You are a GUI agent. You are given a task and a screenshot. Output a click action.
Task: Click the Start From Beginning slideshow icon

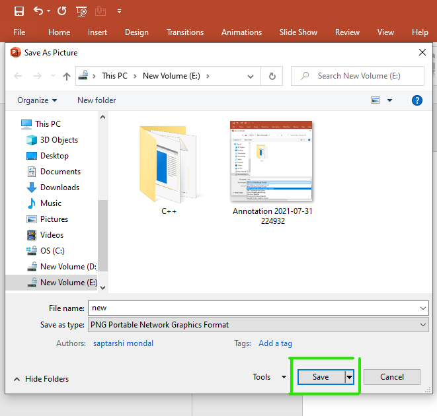coord(82,11)
